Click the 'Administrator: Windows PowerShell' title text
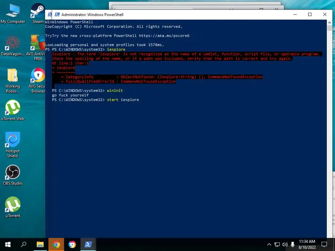The image size is (335, 251). [92, 14]
